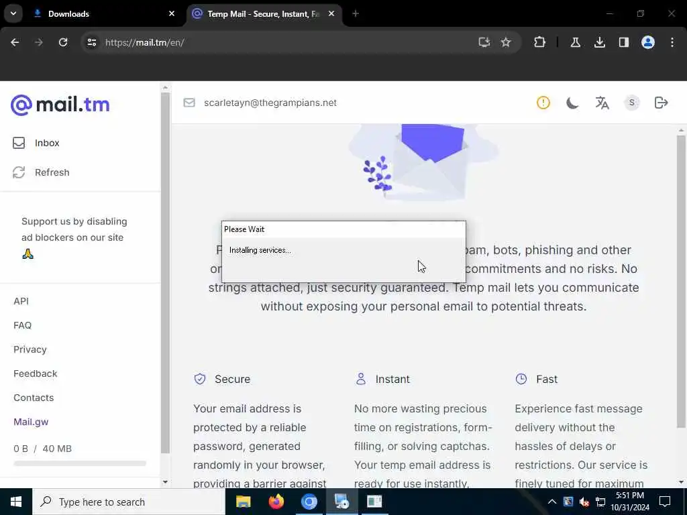Click the Please Wait dialog title

(x=244, y=229)
